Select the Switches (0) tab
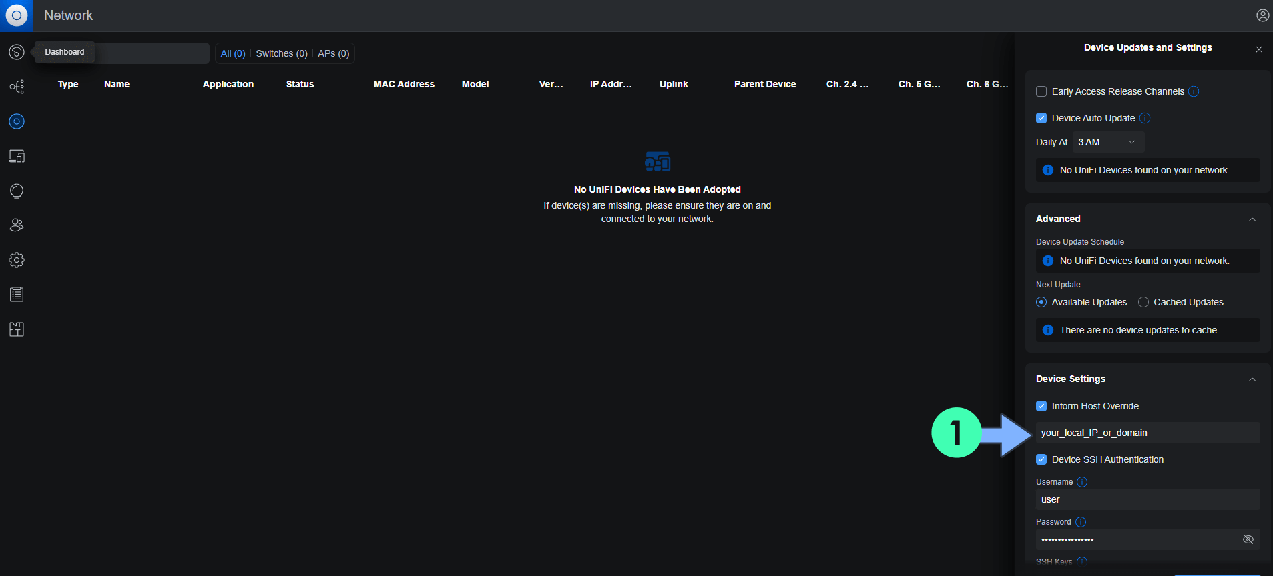1273x576 pixels. (282, 53)
